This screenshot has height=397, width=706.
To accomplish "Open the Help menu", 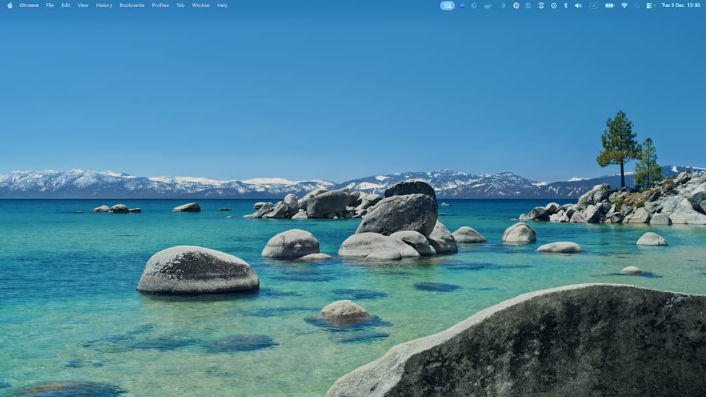I will 222,5.
